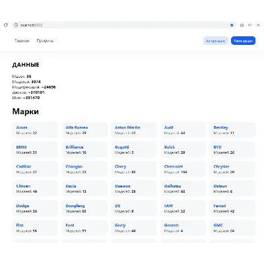Click the FAW brand card
This screenshot has width=264, height=264.
pyautogui.click(x=183, y=209)
